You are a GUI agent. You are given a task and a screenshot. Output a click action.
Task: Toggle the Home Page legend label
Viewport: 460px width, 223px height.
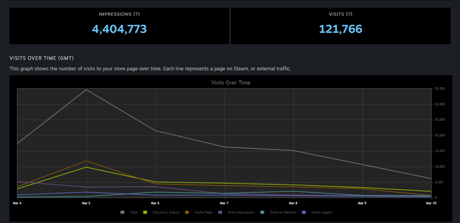click(x=203, y=212)
